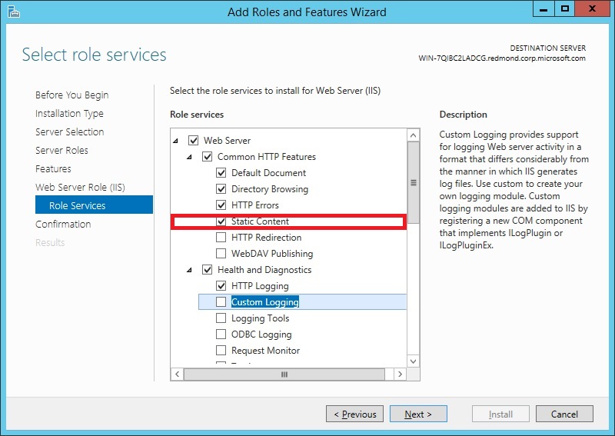Check the HTTP Redirection role service
This screenshot has width=615, height=436.
(x=221, y=238)
